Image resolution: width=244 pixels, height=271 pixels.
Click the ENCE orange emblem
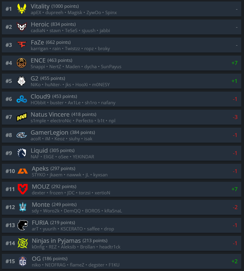click(x=21, y=63)
